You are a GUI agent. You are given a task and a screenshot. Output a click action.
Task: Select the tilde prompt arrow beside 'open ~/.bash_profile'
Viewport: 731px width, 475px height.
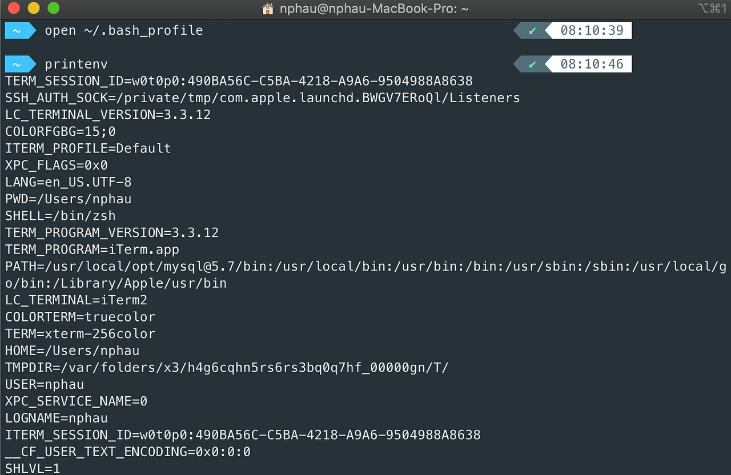19,30
